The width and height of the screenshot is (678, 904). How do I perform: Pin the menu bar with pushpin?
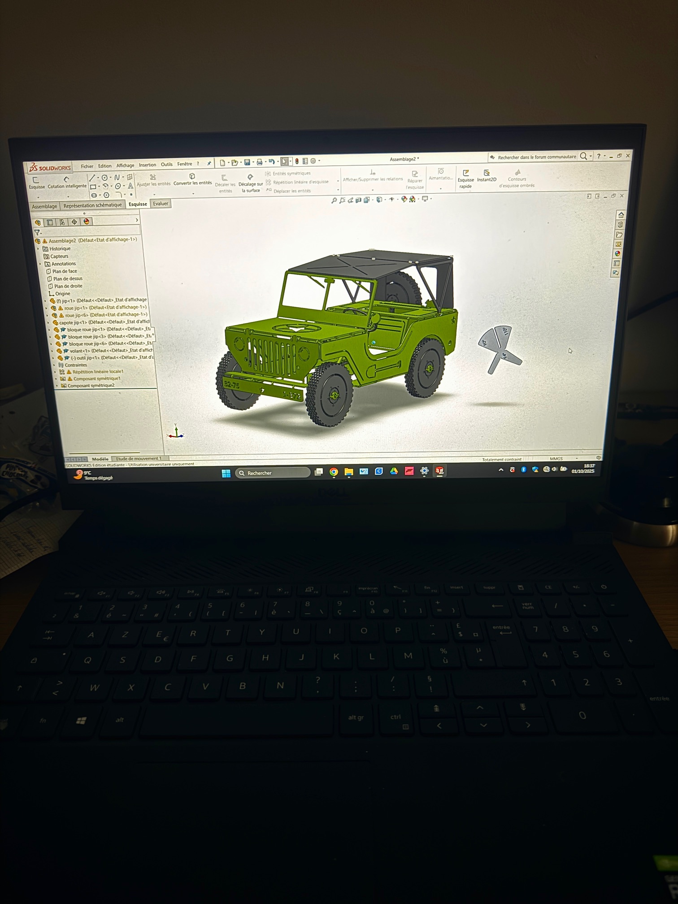(209, 164)
